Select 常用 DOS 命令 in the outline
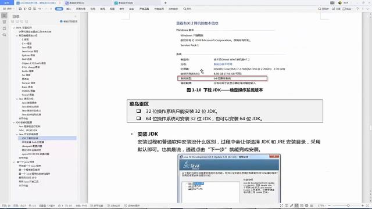Screen dimensions: 372x209 [27, 178]
